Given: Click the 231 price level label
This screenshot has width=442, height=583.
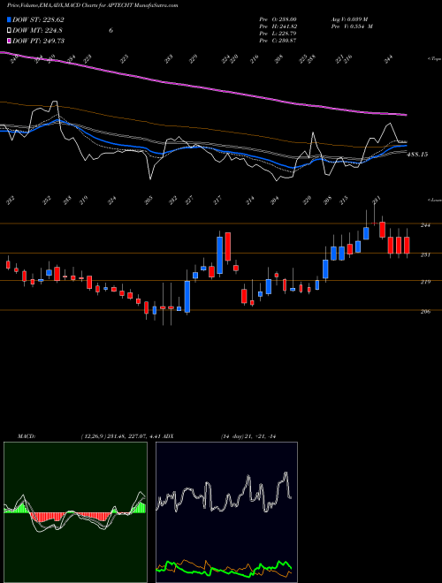Looking at the screenshot, I should (x=425, y=254).
